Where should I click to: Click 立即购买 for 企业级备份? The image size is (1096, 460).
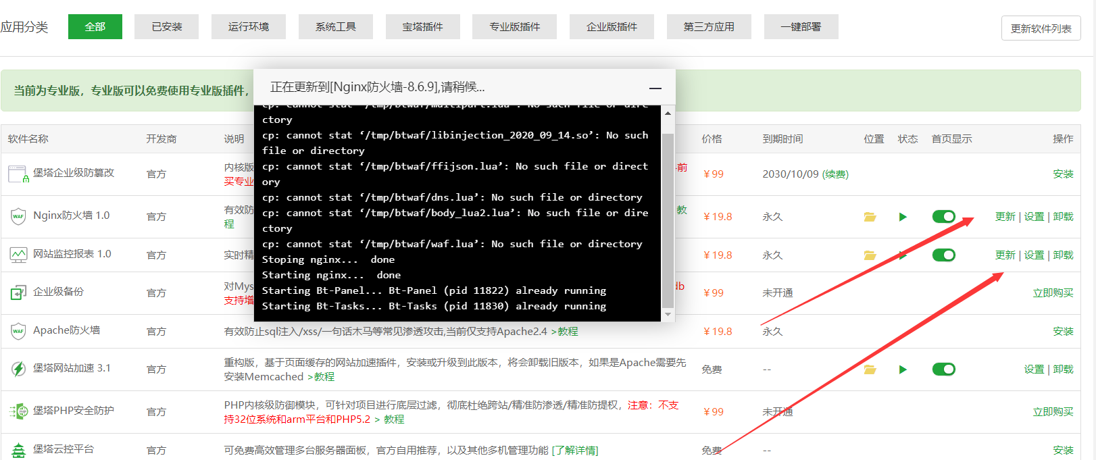1053,293
